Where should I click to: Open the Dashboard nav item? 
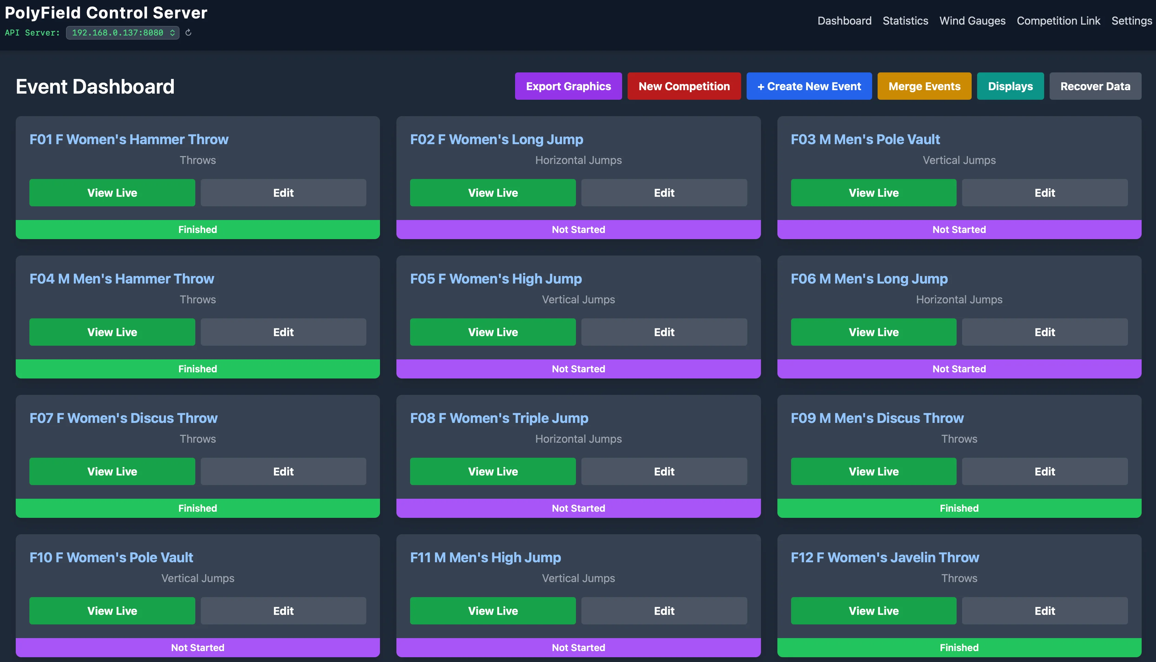pos(844,21)
